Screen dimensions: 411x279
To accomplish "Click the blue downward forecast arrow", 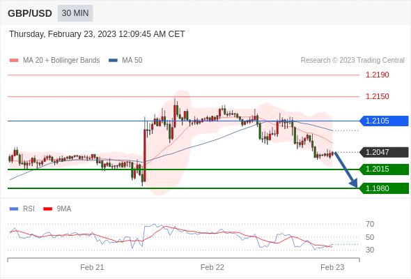I will (x=346, y=169).
